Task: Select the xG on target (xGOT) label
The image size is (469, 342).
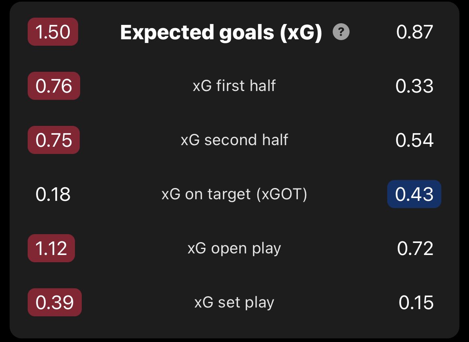Action: (234, 194)
